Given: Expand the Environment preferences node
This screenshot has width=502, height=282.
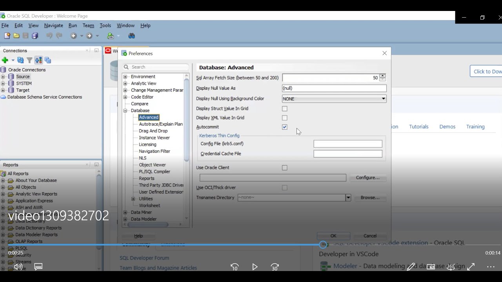Looking at the screenshot, I should click(125, 77).
